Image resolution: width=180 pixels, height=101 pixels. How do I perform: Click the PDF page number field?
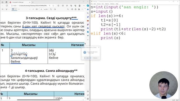click(x=41, y=9)
